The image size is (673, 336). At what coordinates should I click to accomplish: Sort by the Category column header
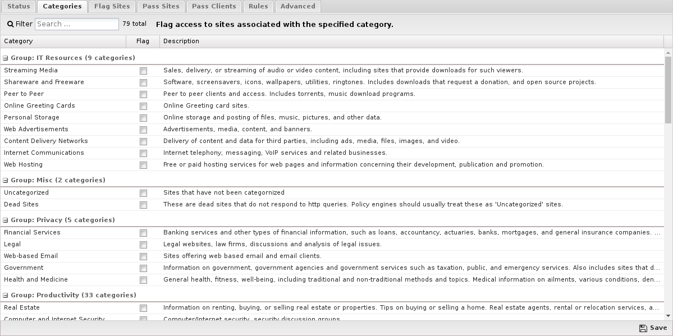[63, 41]
